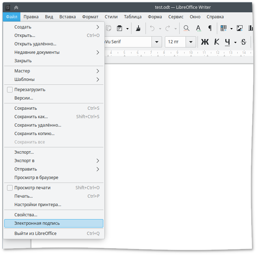The width and height of the screenshot is (258, 255).
Task: Select Настройки принтера... menu entry
Action: point(54,205)
